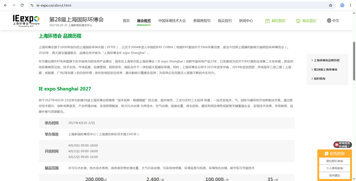The image size is (356, 181).
Task: Reload the current page
Action: pos(22,5)
